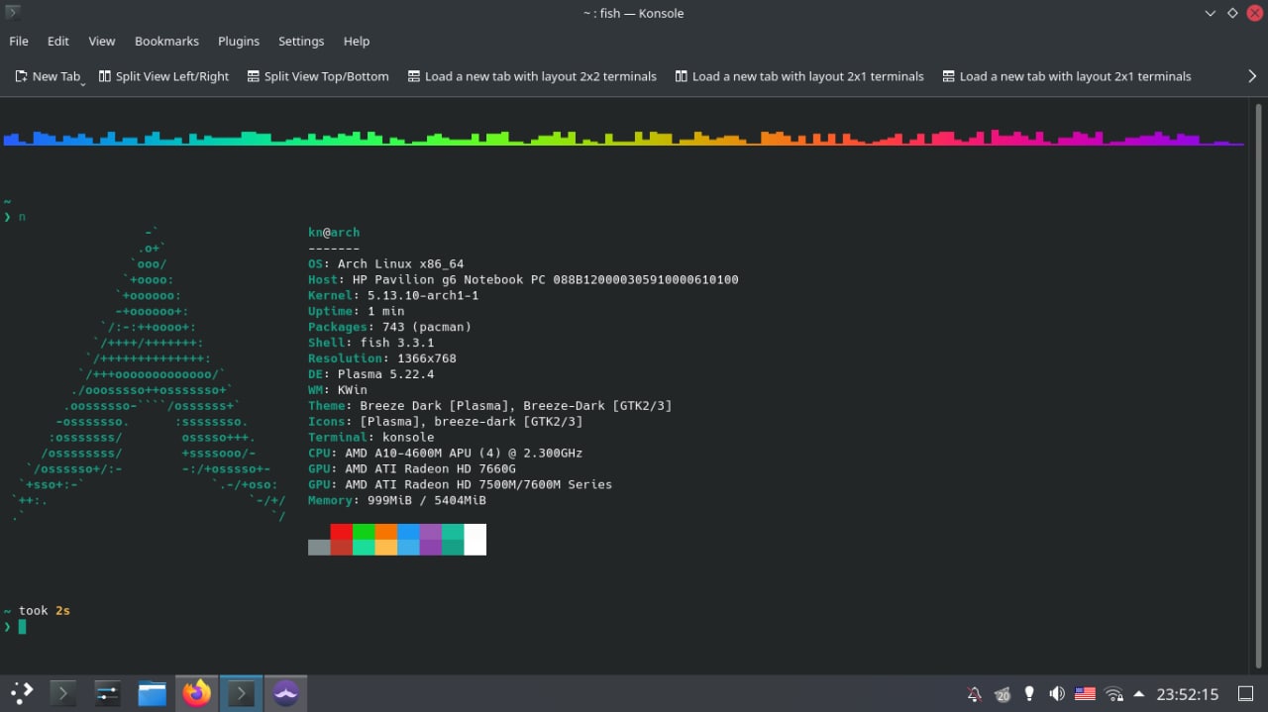Click the 'Packages: 743 (pacman)' line
The image size is (1268, 712).
389,327
